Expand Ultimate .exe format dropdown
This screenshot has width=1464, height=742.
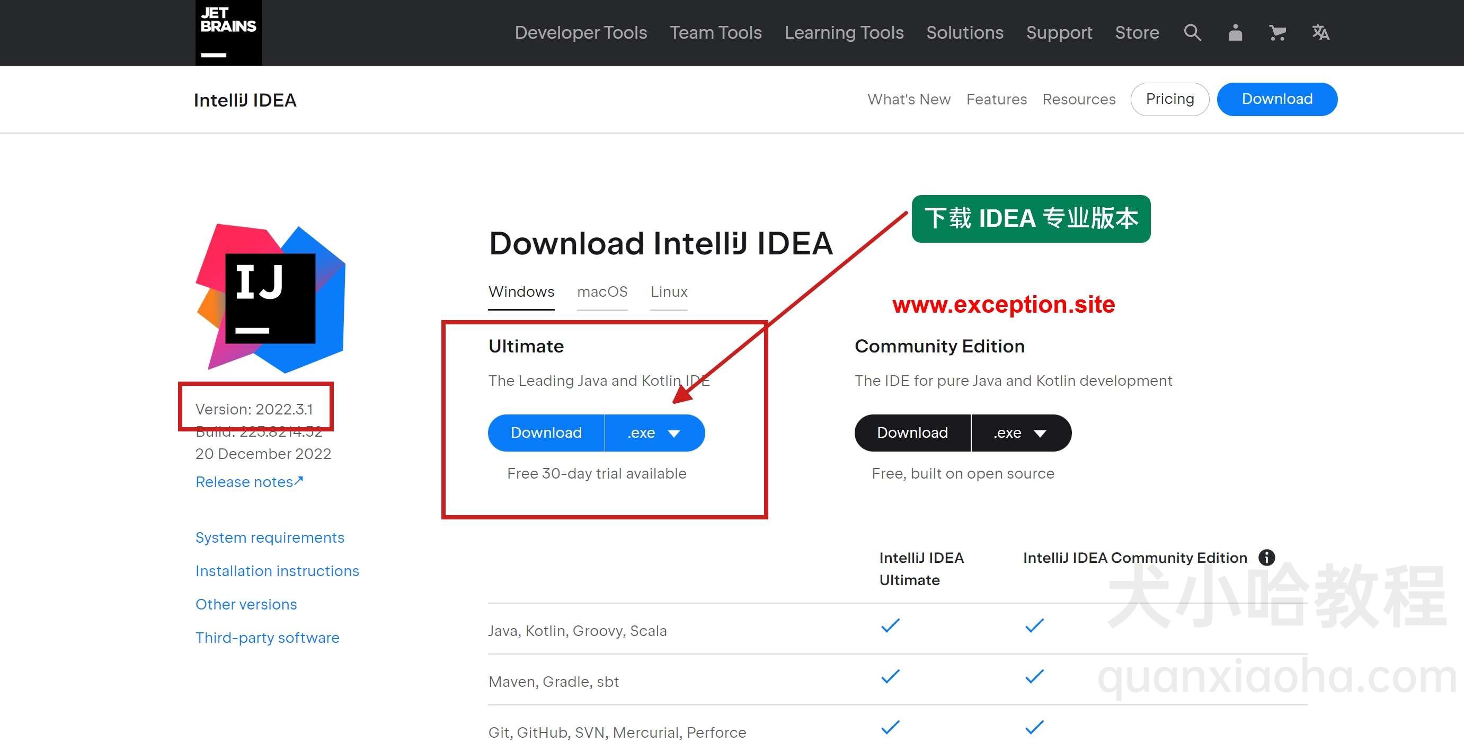[655, 432]
